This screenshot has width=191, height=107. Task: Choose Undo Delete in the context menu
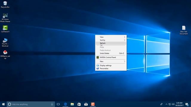111,53
